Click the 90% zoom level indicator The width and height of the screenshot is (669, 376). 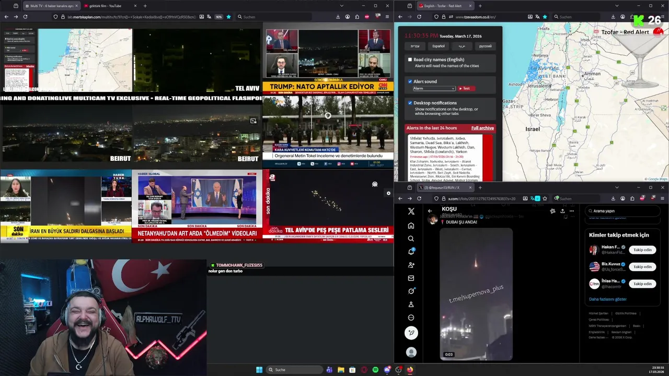219,17
